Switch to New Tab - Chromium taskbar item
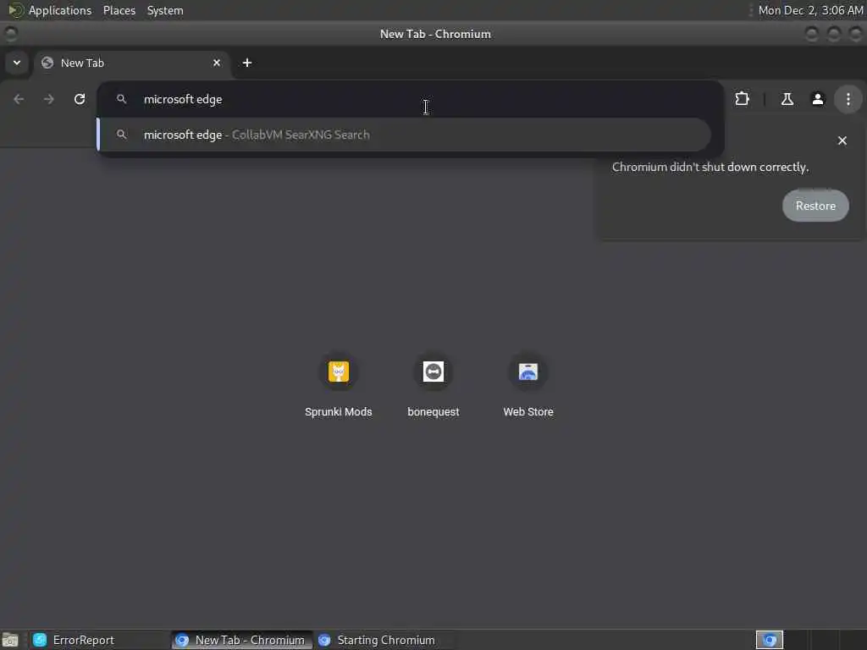This screenshot has height=650, width=867. tap(241, 640)
